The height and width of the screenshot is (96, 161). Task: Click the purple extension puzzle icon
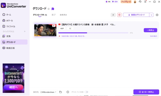pyautogui.click(x=53, y=9)
